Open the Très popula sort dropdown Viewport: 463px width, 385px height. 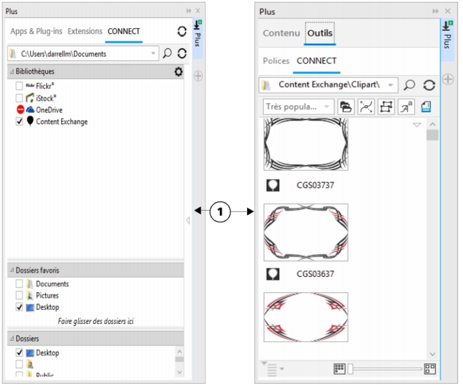(298, 107)
